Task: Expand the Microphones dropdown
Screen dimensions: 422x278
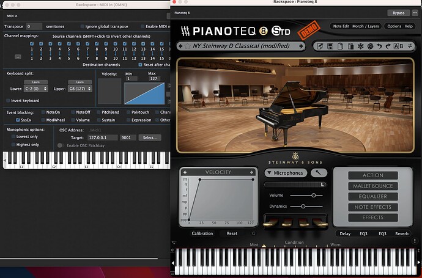Action: (286, 173)
